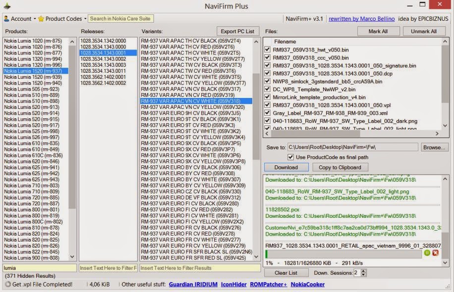Pause the current download with green icon
Screen dimensions: 454x292
pos(427,253)
